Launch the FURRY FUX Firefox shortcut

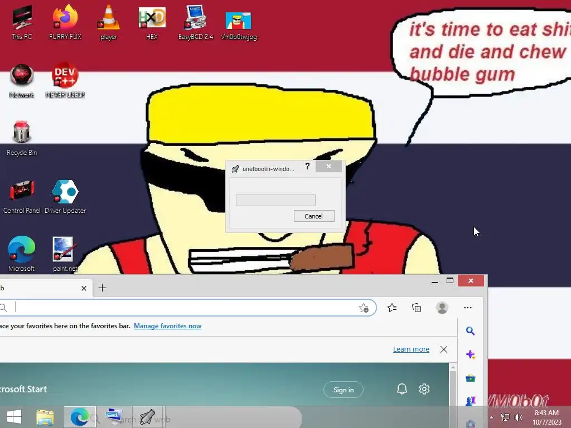click(65, 22)
